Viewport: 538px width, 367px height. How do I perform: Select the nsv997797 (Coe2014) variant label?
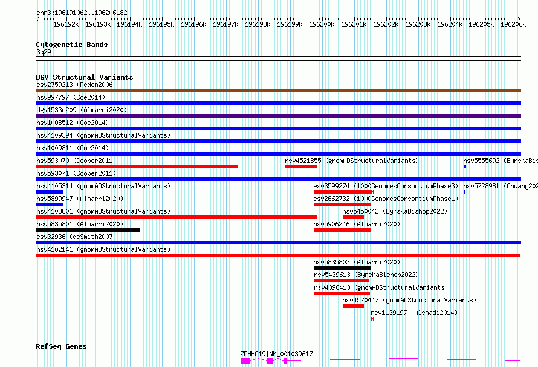[x=71, y=97]
